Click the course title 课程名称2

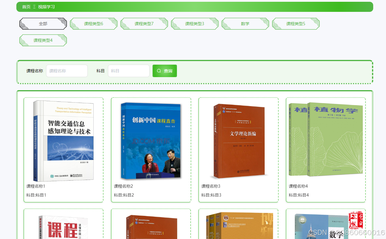123,186
